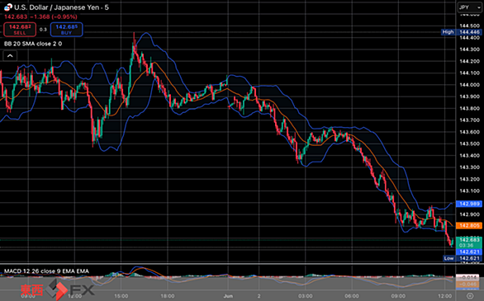Viewport: 484px width, 301px height.
Task: Click the BUY button at 142.685
Action: [x=66, y=30]
